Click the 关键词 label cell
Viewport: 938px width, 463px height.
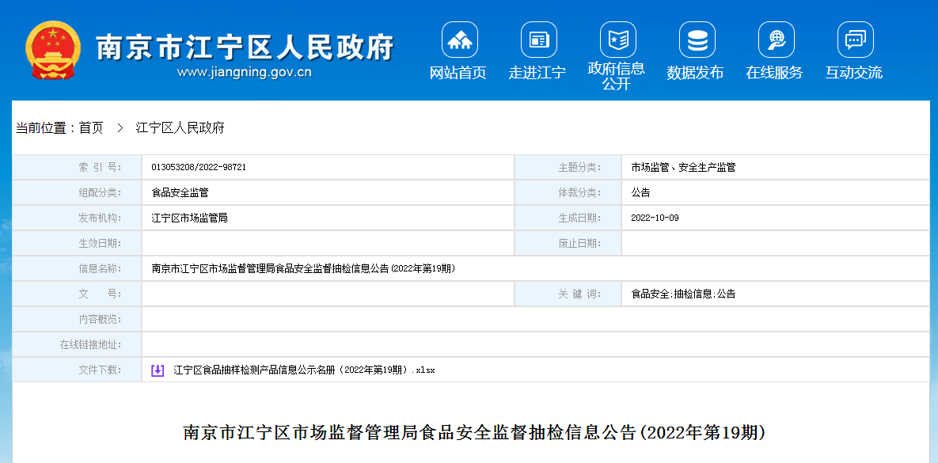568,294
